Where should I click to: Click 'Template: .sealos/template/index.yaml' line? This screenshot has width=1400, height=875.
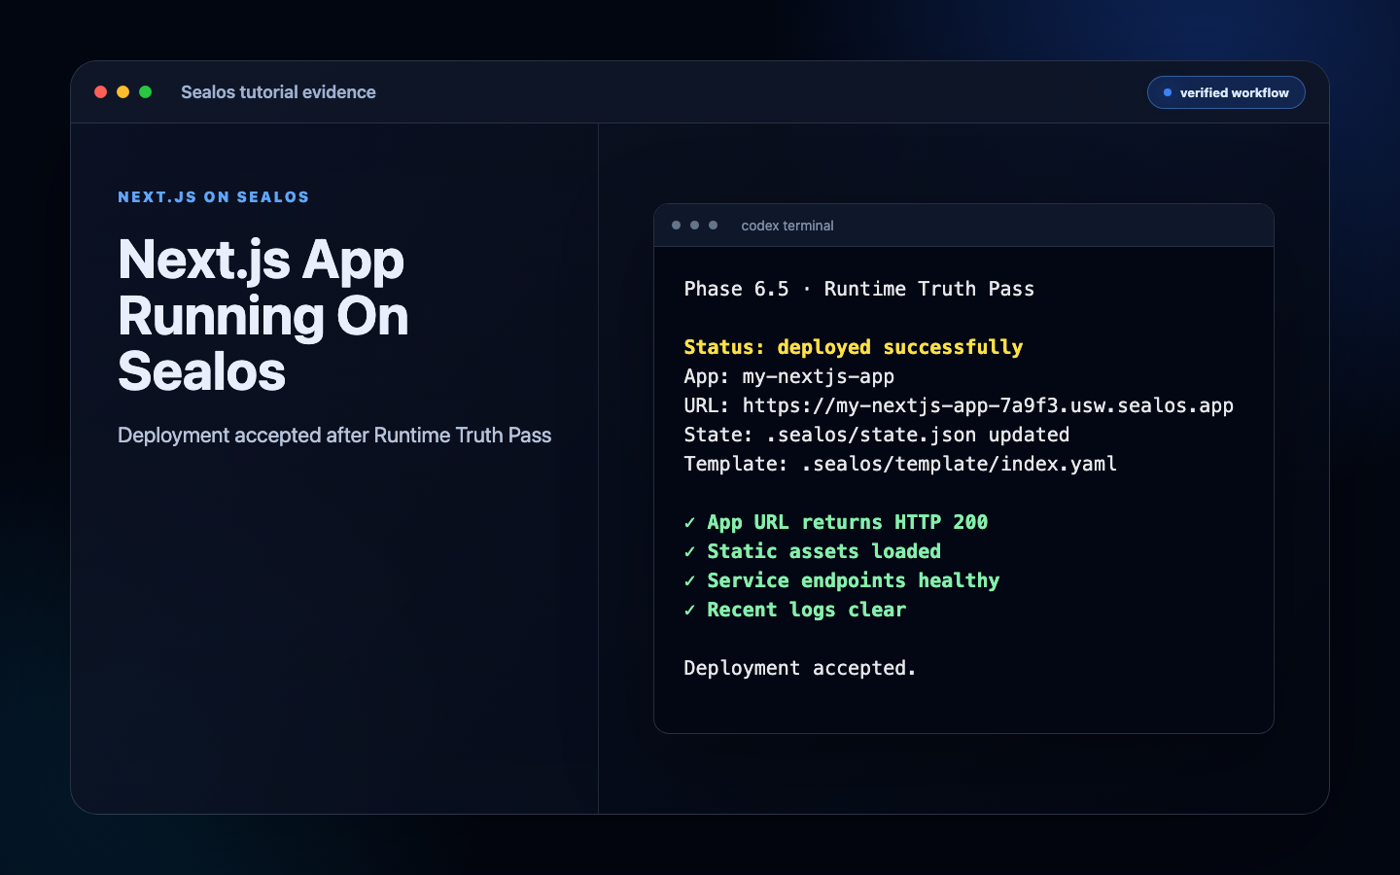(x=900, y=464)
